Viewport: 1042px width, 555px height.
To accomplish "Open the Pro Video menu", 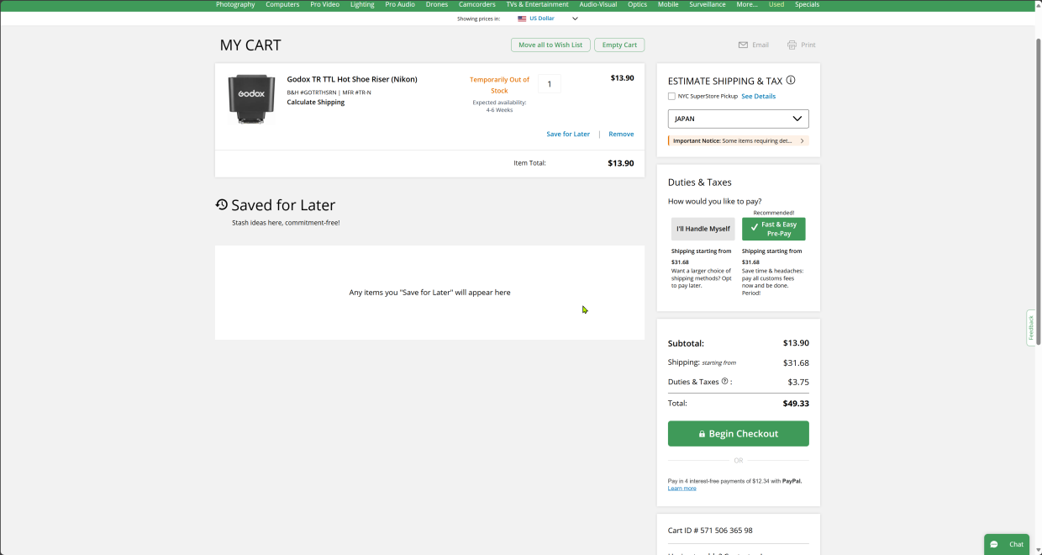I will click(x=325, y=5).
